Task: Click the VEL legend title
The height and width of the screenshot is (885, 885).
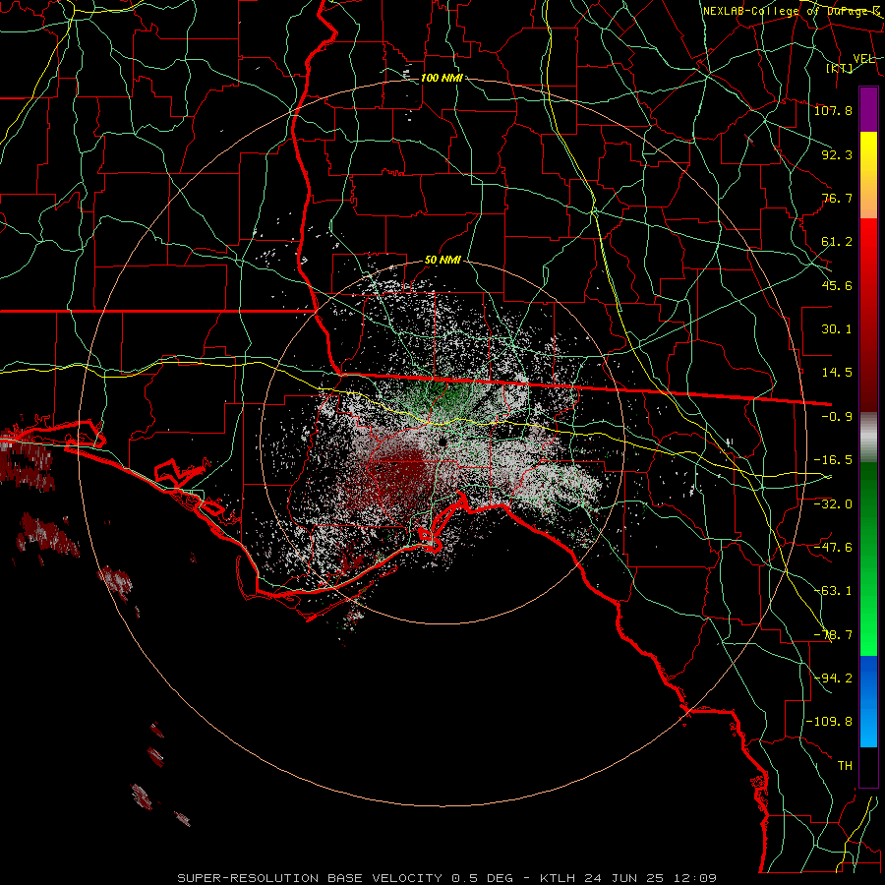Action: [x=863, y=59]
